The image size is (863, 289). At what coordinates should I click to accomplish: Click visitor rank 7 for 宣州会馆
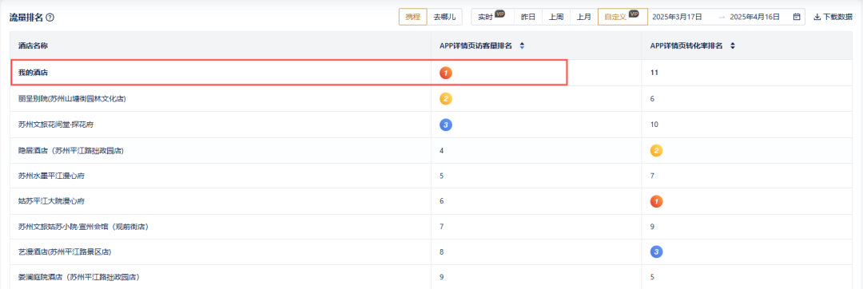point(442,227)
